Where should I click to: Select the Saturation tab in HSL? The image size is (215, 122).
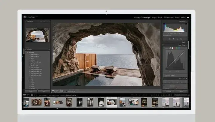tap(171, 82)
